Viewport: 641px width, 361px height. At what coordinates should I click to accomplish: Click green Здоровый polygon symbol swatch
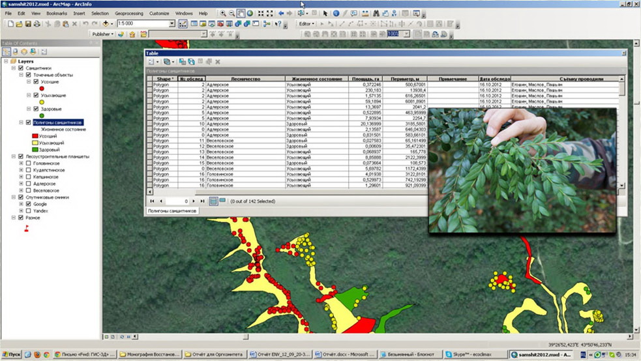[x=35, y=149]
